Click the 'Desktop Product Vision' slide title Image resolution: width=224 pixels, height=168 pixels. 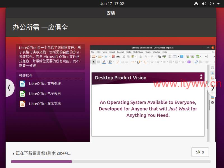coord(121,78)
